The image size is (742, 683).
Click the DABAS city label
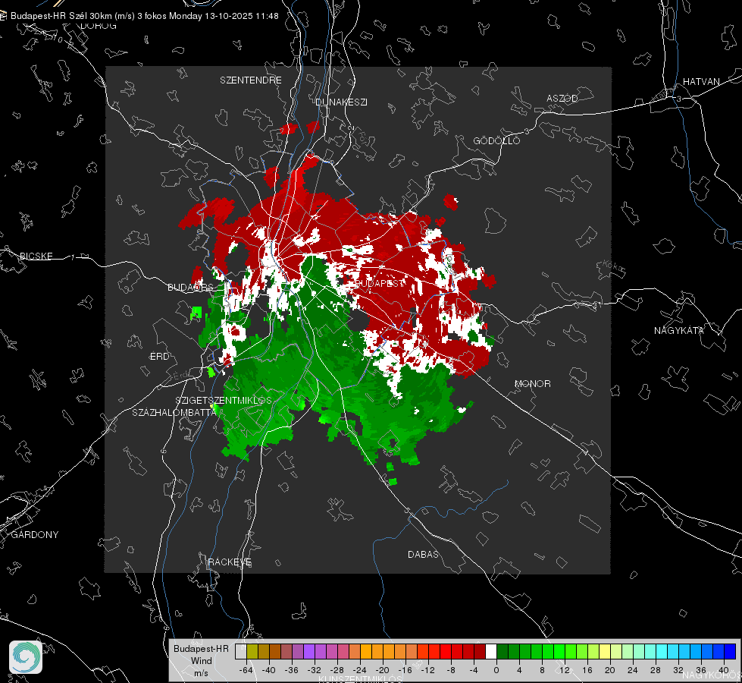(x=423, y=555)
